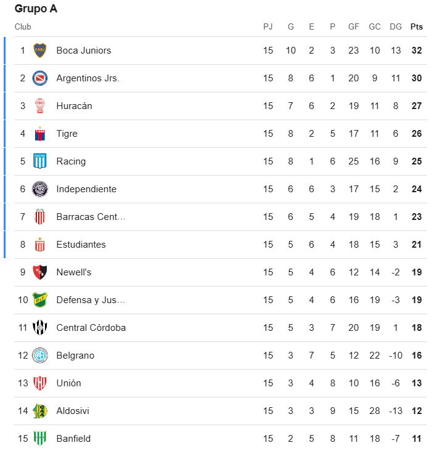Open the Barracas Central team link
This screenshot has width=440, height=451.
pyautogui.click(x=91, y=217)
